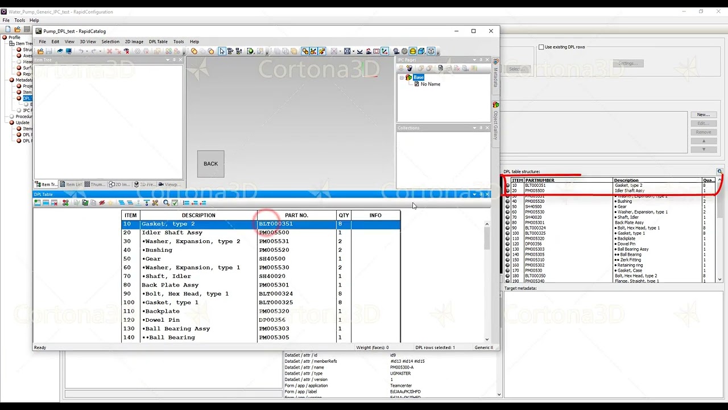This screenshot has width=728, height=410.
Task: Click the Remove button in RapidConfiguration
Action: tap(704, 132)
